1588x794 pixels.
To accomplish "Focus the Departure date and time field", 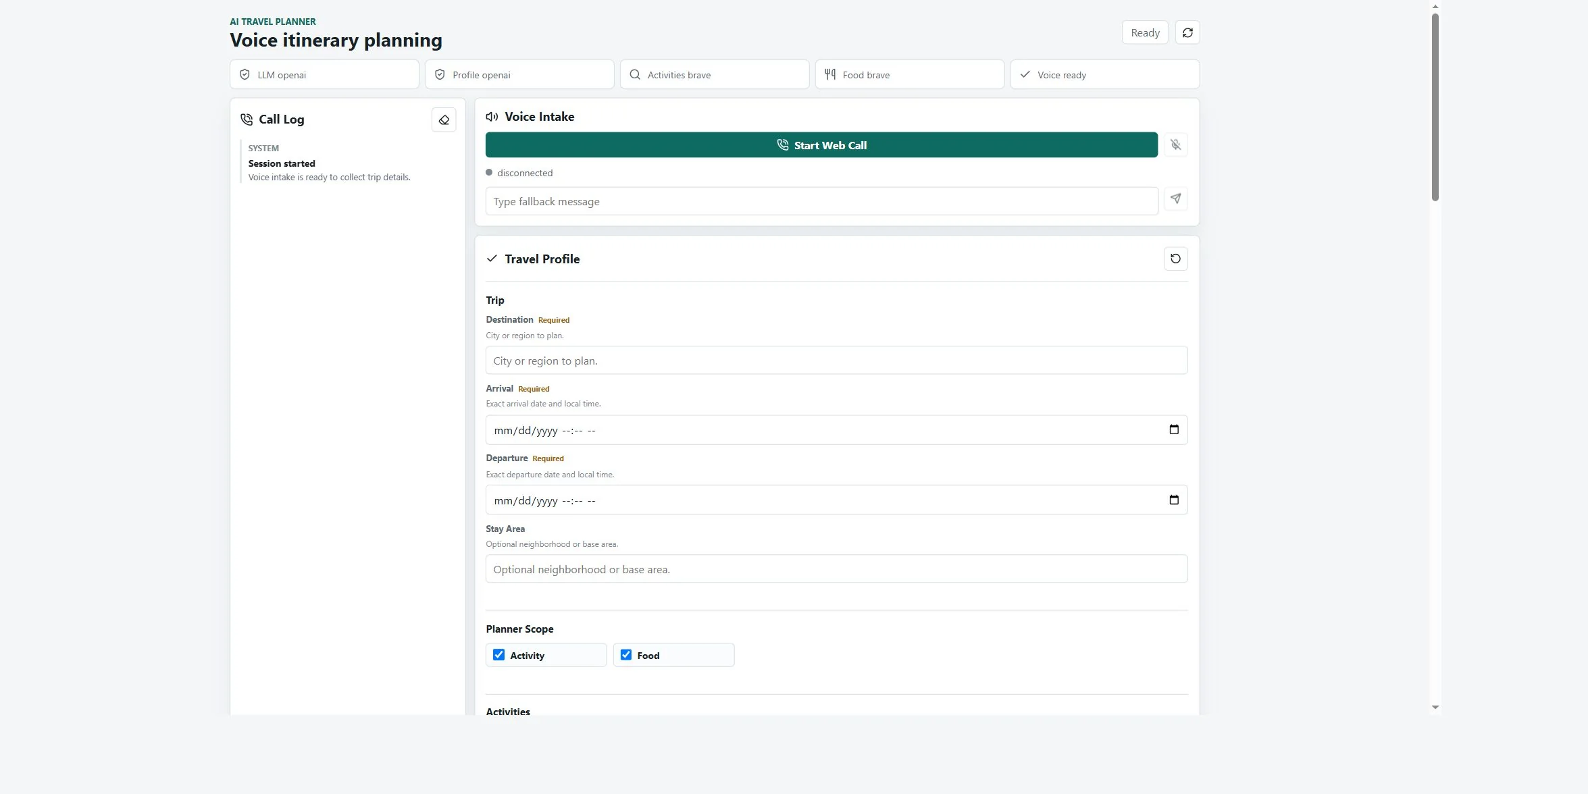I will pyautogui.click(x=836, y=500).
